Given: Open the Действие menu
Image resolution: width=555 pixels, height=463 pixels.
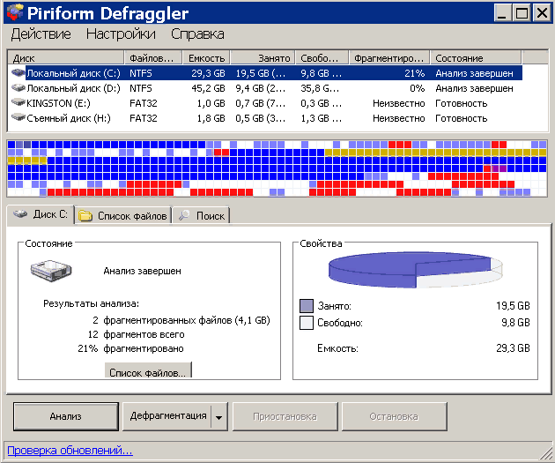Looking at the screenshot, I should coord(41,34).
